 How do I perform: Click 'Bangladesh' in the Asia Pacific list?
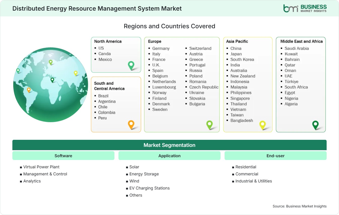click(x=242, y=120)
